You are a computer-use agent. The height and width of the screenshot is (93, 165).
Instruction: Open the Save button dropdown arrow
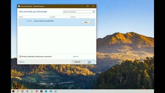91,22
